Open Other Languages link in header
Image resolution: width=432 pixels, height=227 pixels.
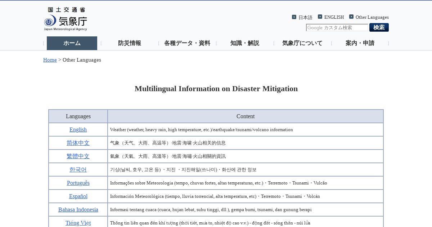(372, 17)
